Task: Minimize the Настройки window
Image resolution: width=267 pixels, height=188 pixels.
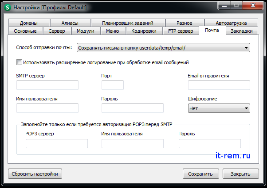Action: [224, 6]
